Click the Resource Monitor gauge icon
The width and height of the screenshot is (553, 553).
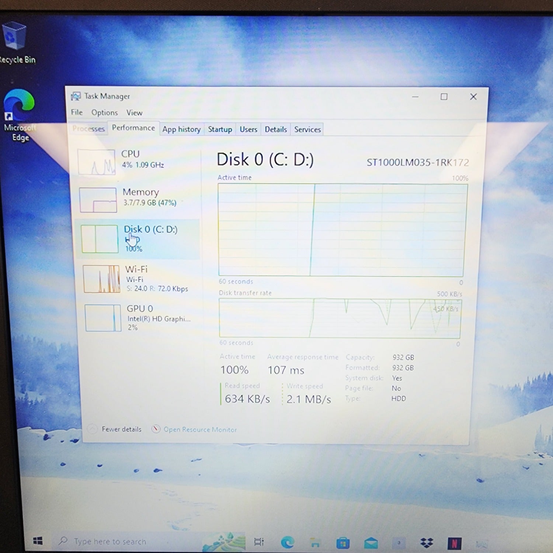156,429
